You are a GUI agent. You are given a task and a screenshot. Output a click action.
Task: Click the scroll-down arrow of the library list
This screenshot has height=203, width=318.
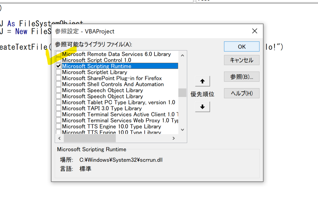pyautogui.click(x=182, y=130)
